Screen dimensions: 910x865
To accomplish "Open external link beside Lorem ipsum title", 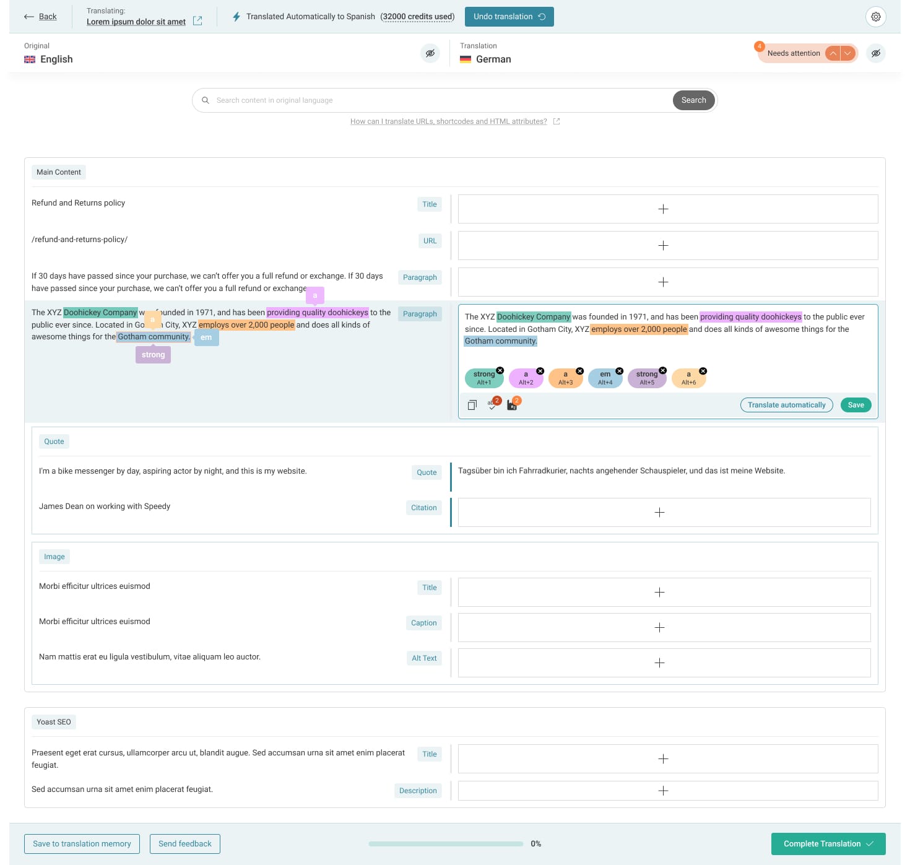I will point(197,21).
